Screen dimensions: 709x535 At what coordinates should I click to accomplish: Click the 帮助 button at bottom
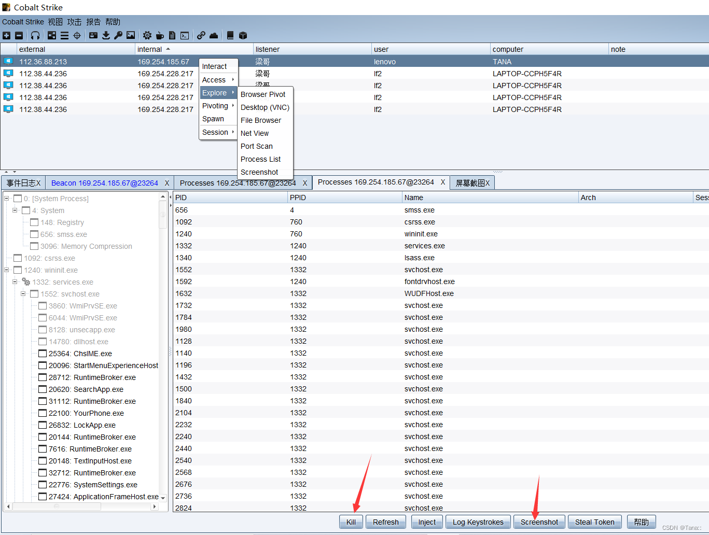coord(642,522)
